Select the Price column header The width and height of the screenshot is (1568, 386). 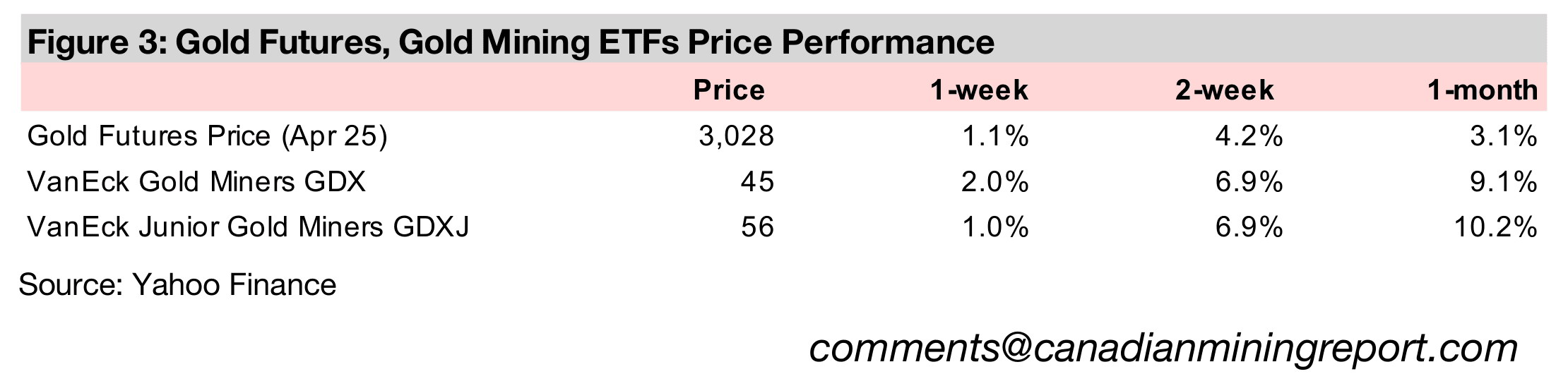(x=729, y=90)
